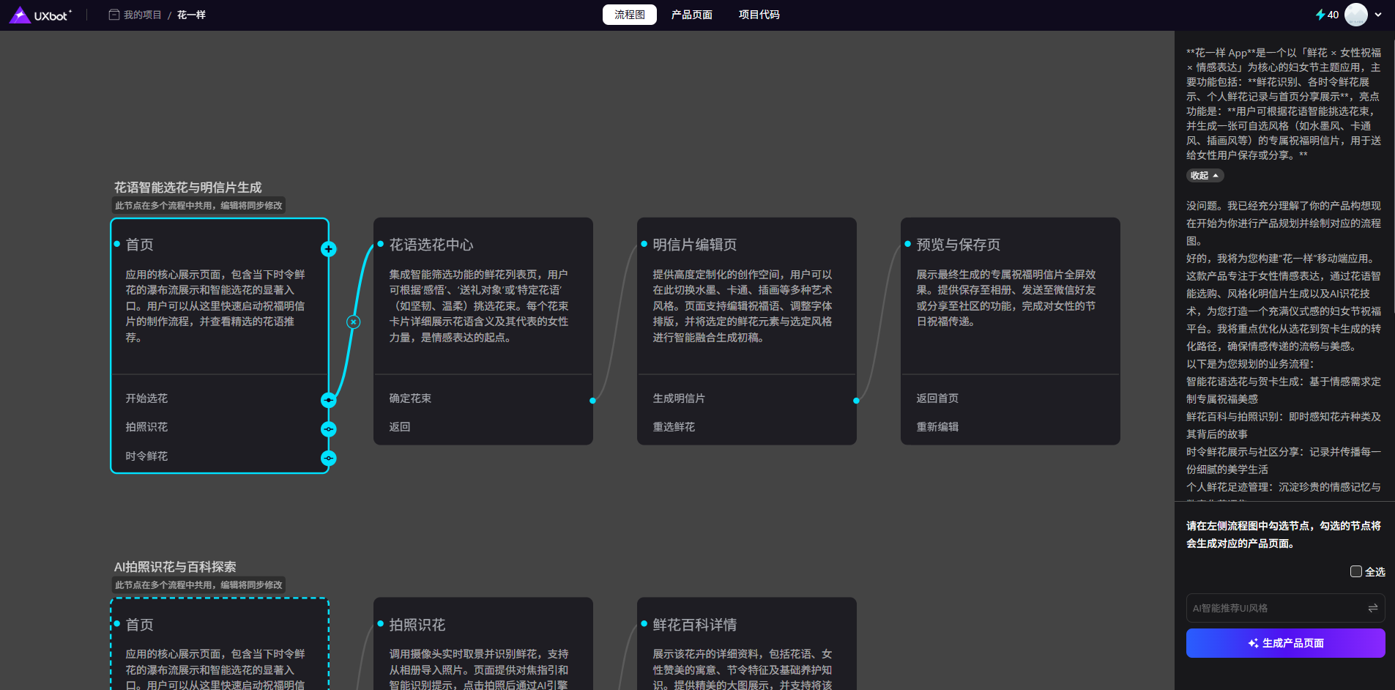Select the 流程图 tab
Image resolution: width=1395 pixels, height=690 pixels.
629,15
